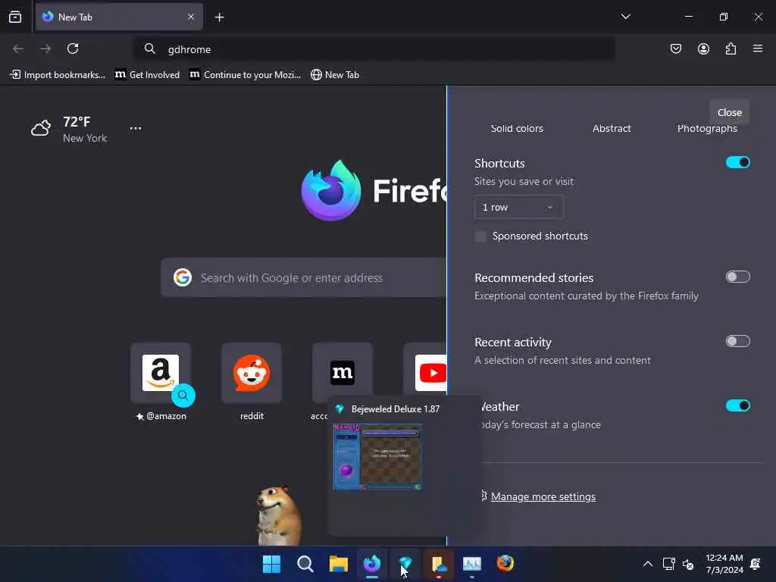The width and height of the screenshot is (776, 582).
Task: Select Solid colors wallpaper category
Action: coord(517,128)
